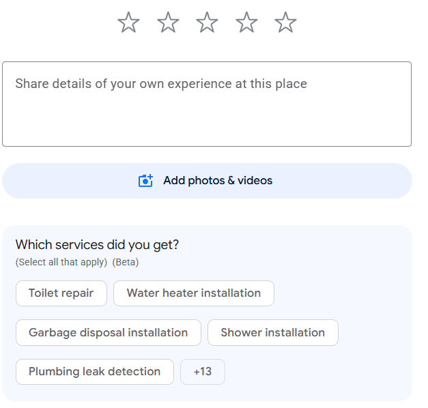
Task: Rate with one star
Action: pos(128,23)
